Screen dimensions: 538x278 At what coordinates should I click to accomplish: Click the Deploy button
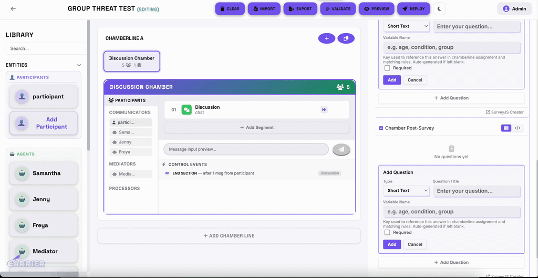pos(414,9)
